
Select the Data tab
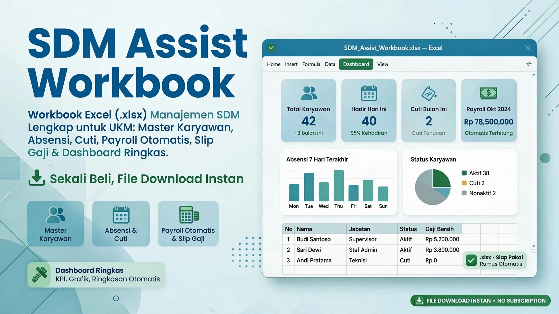pos(330,64)
